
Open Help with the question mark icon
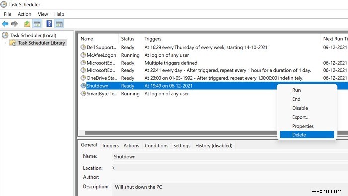pos(49,24)
